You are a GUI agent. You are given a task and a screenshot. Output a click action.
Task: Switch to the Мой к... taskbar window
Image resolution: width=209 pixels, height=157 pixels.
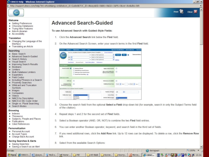(x=51, y=155)
